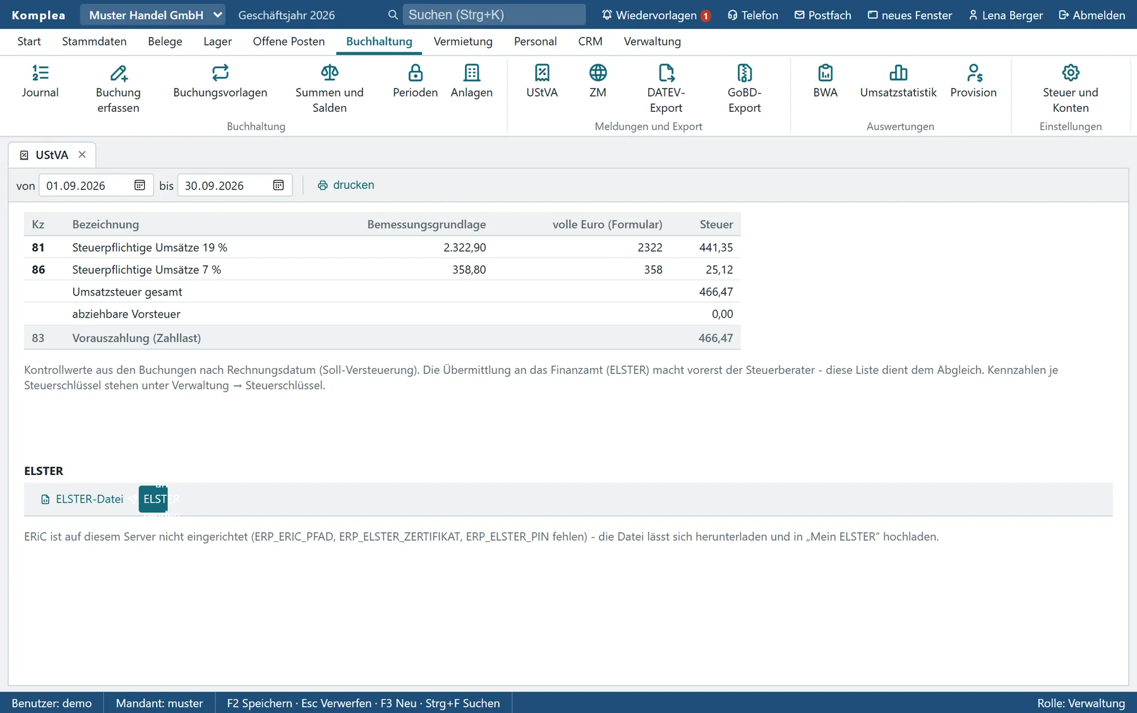Select the Buchhaltung menu tab
This screenshot has width=1137, height=713.
[x=379, y=42]
